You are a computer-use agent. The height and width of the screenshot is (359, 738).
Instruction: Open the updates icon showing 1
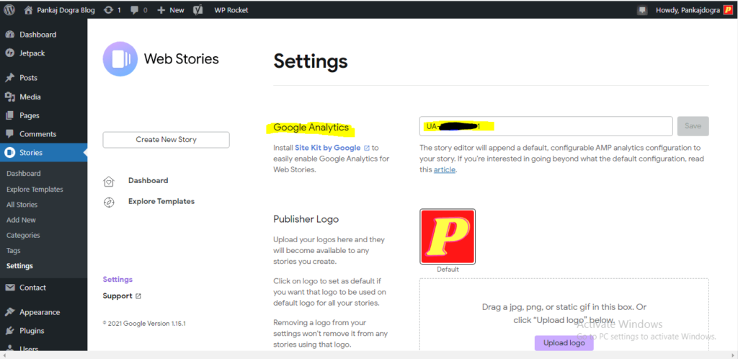112,10
